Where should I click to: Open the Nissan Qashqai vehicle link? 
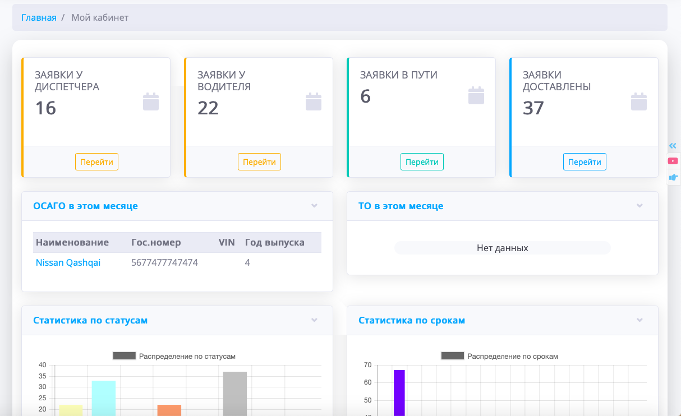(x=68, y=262)
